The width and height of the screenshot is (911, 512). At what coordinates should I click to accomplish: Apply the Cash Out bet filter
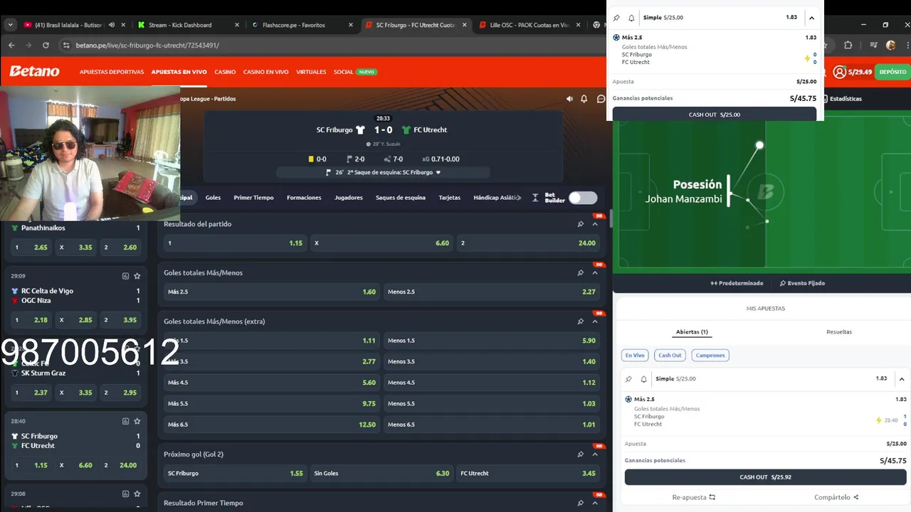pos(670,355)
